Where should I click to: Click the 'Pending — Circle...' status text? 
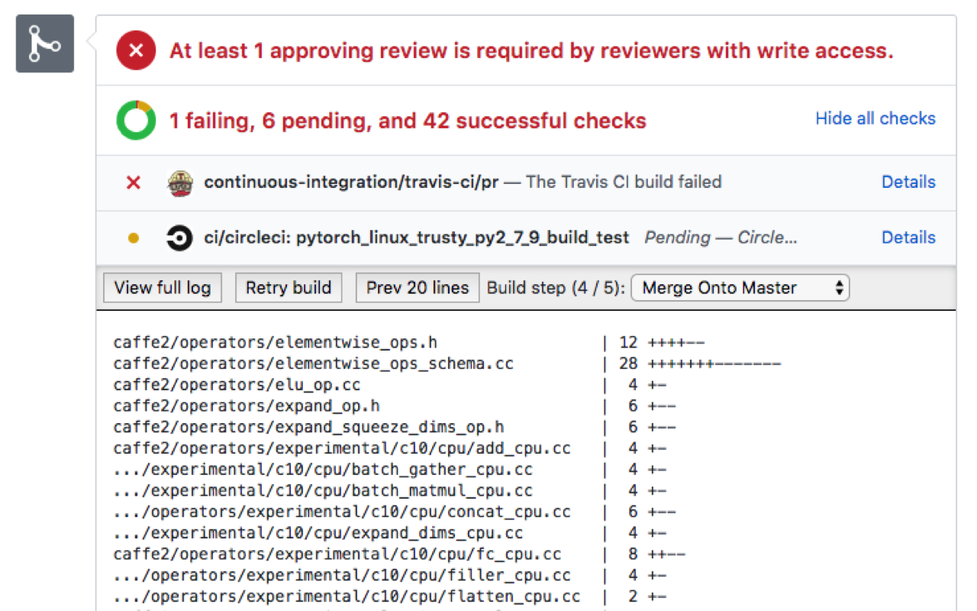pos(721,238)
